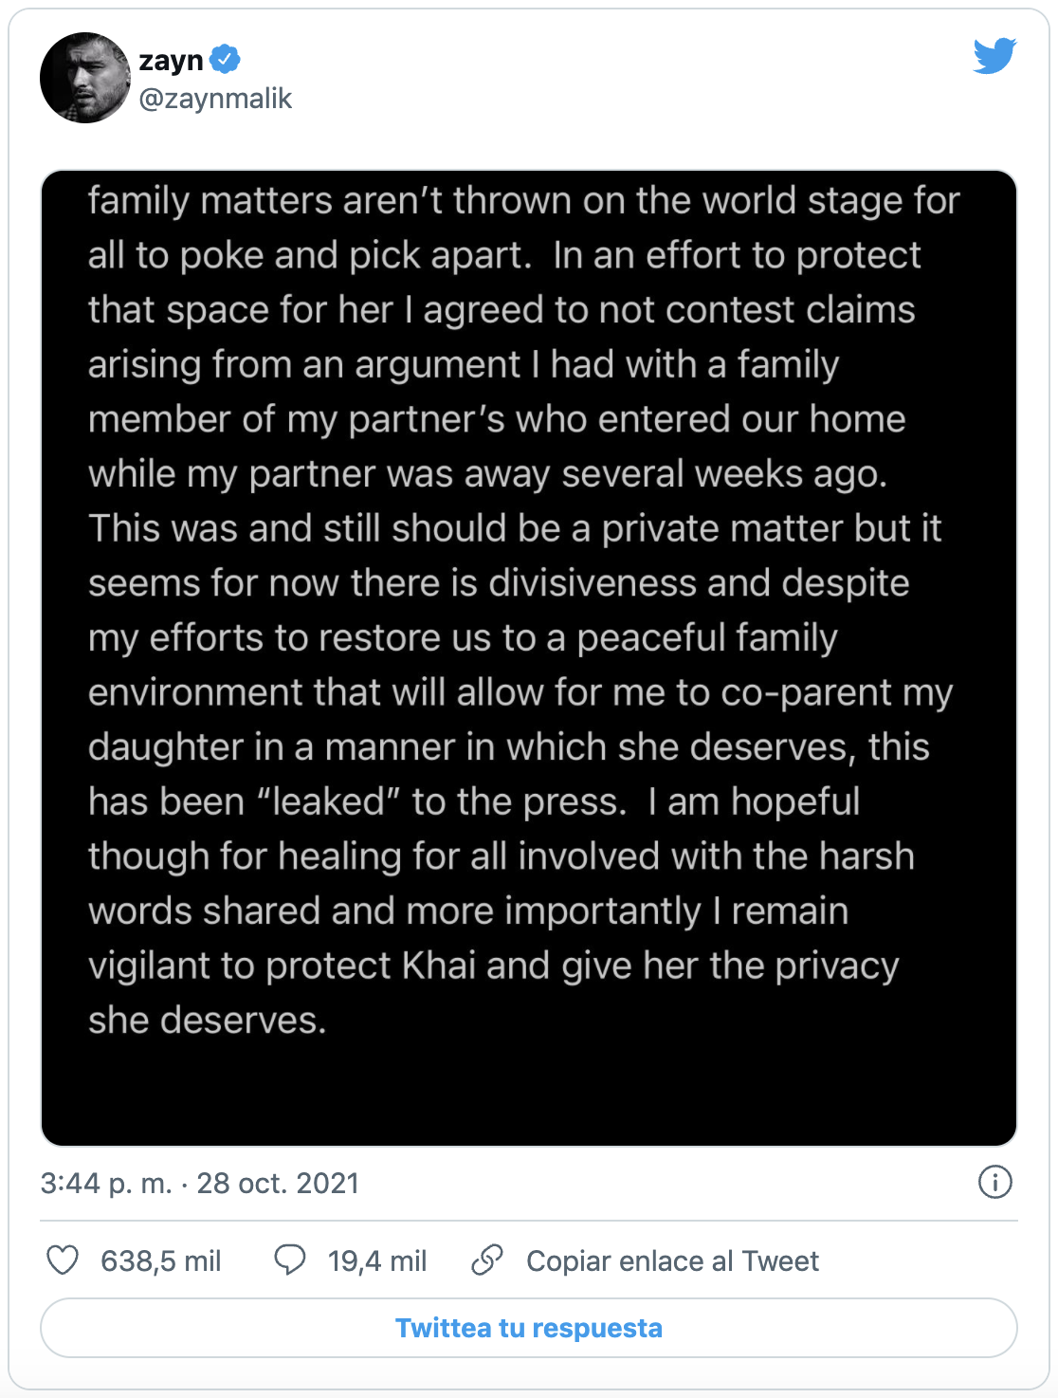Click the Twittea tu respuesta button
The width and height of the screenshot is (1058, 1398).
pyautogui.click(x=529, y=1328)
